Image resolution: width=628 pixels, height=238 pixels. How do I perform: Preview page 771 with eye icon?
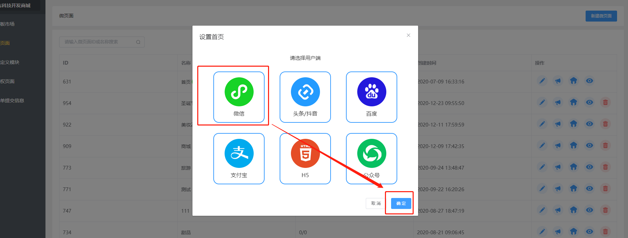pyautogui.click(x=589, y=189)
